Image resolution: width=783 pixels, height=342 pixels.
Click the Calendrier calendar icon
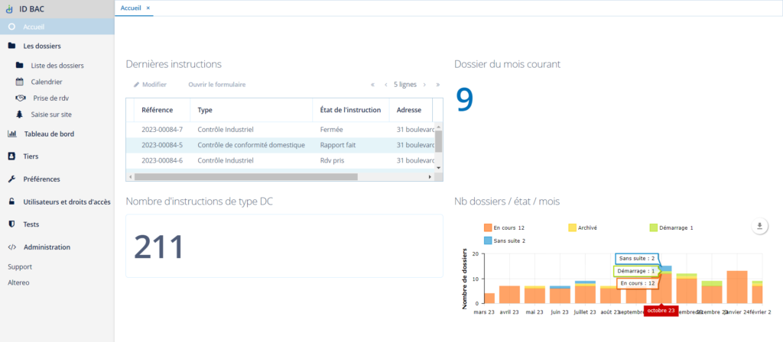tap(20, 82)
